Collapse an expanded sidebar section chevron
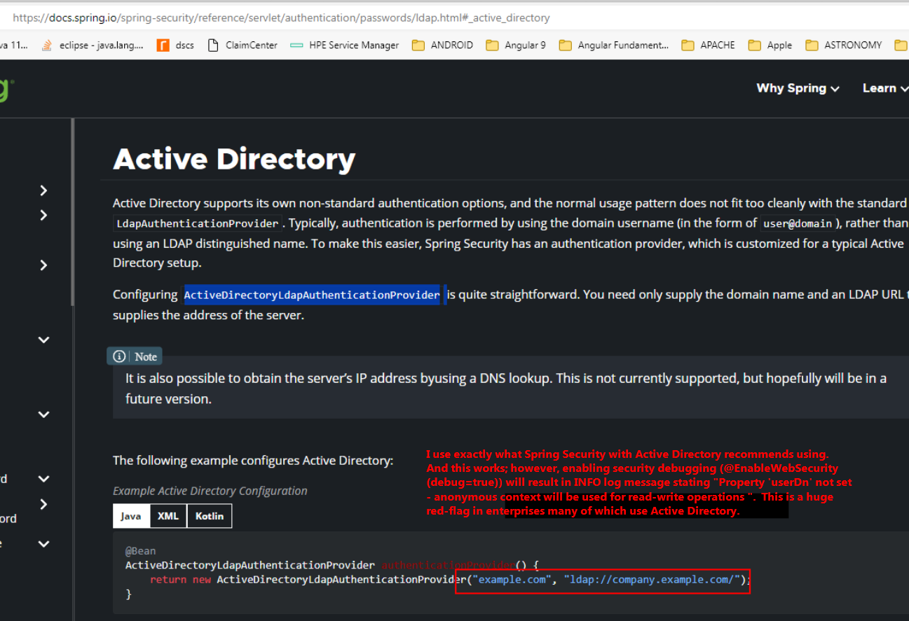Screen dimensions: 909x621 point(43,339)
